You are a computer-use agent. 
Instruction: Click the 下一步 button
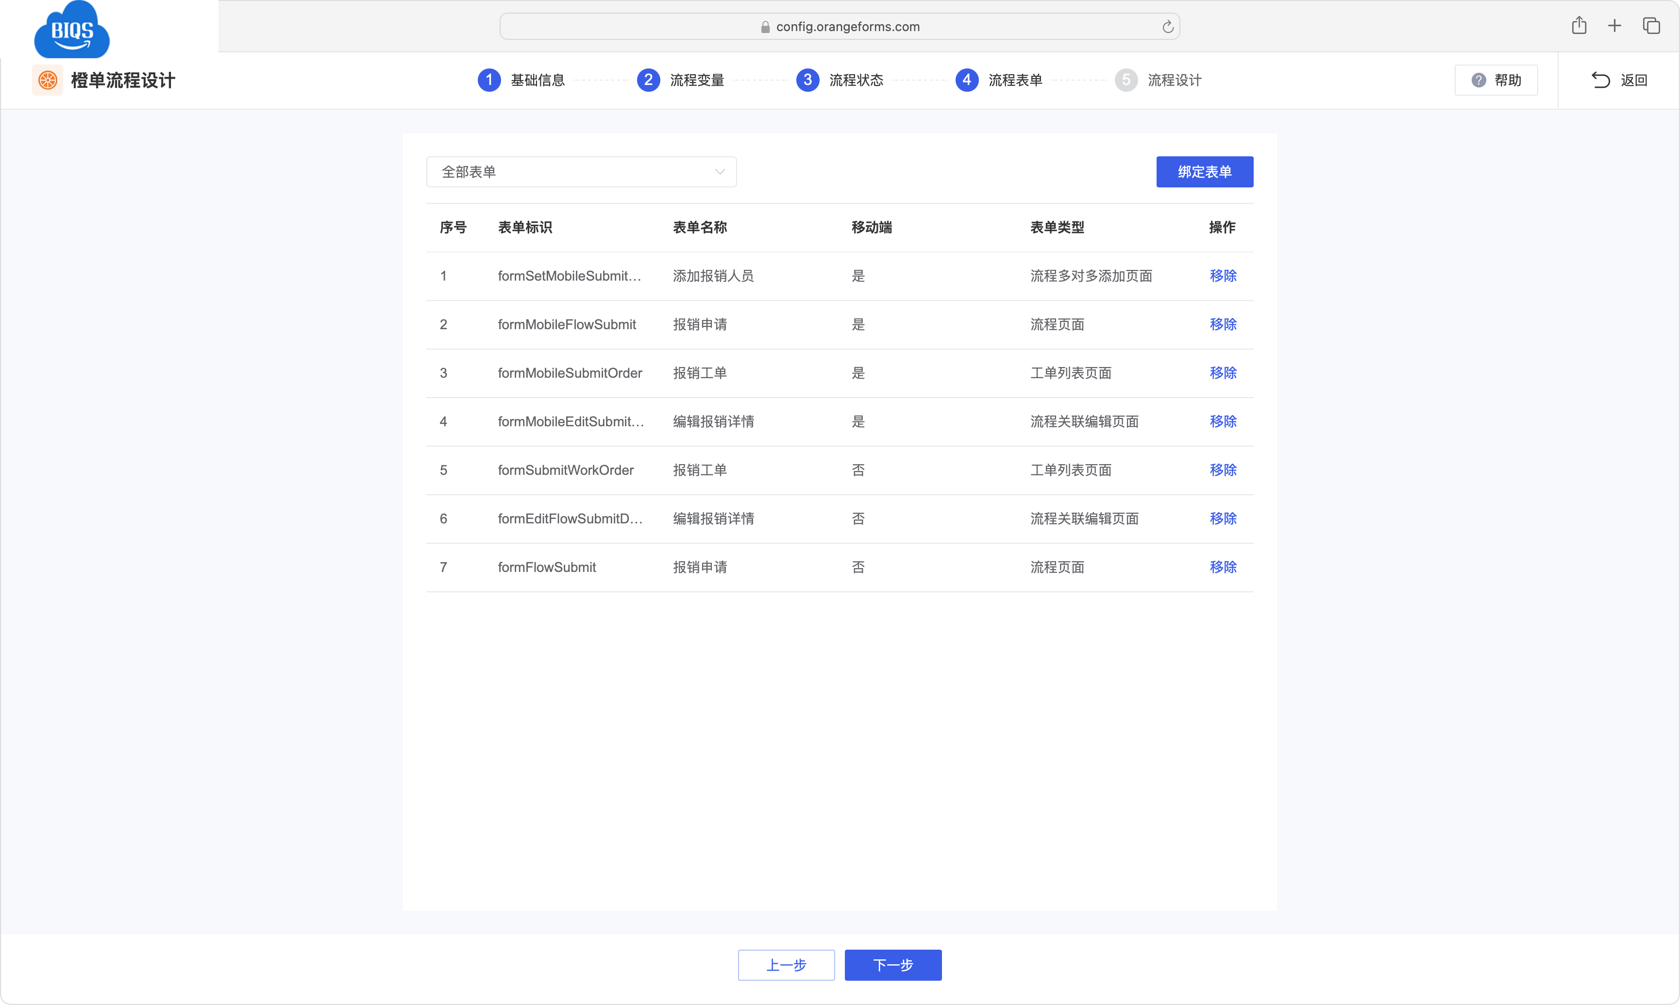point(892,965)
